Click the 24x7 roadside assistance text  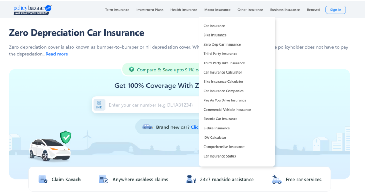(x=227, y=180)
